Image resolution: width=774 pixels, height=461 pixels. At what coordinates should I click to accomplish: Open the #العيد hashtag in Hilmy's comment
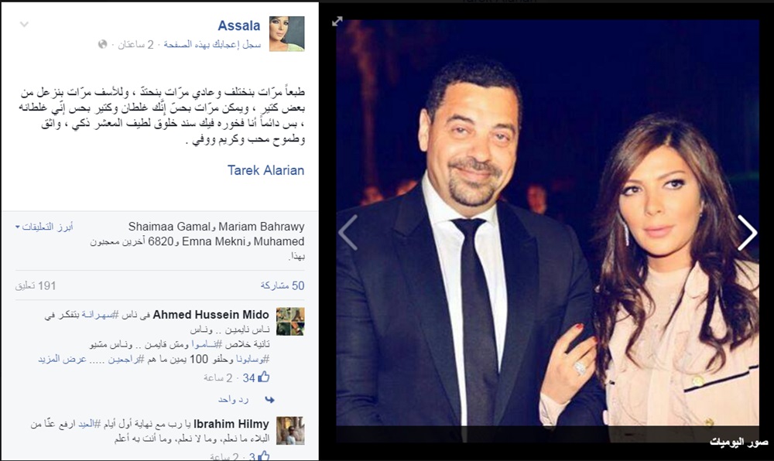coord(89,424)
